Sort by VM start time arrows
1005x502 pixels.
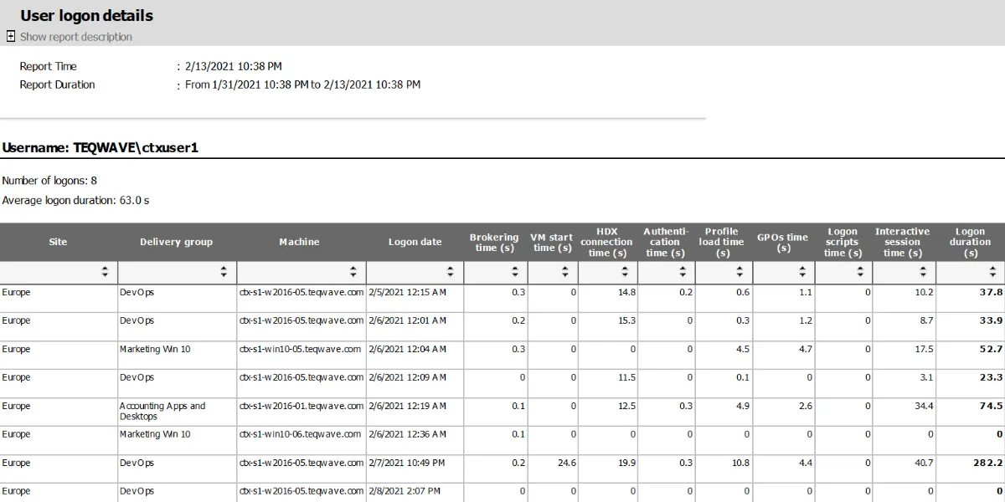tap(565, 272)
